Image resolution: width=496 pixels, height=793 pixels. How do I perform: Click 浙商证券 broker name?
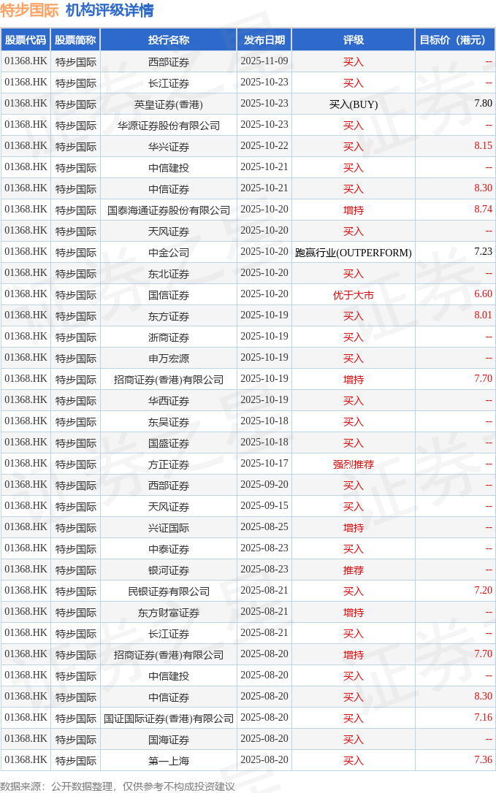pos(169,337)
